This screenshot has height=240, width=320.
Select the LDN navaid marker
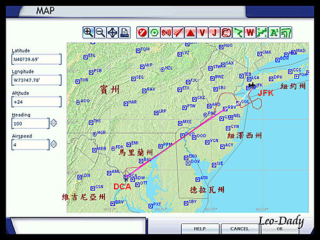click(79, 177)
